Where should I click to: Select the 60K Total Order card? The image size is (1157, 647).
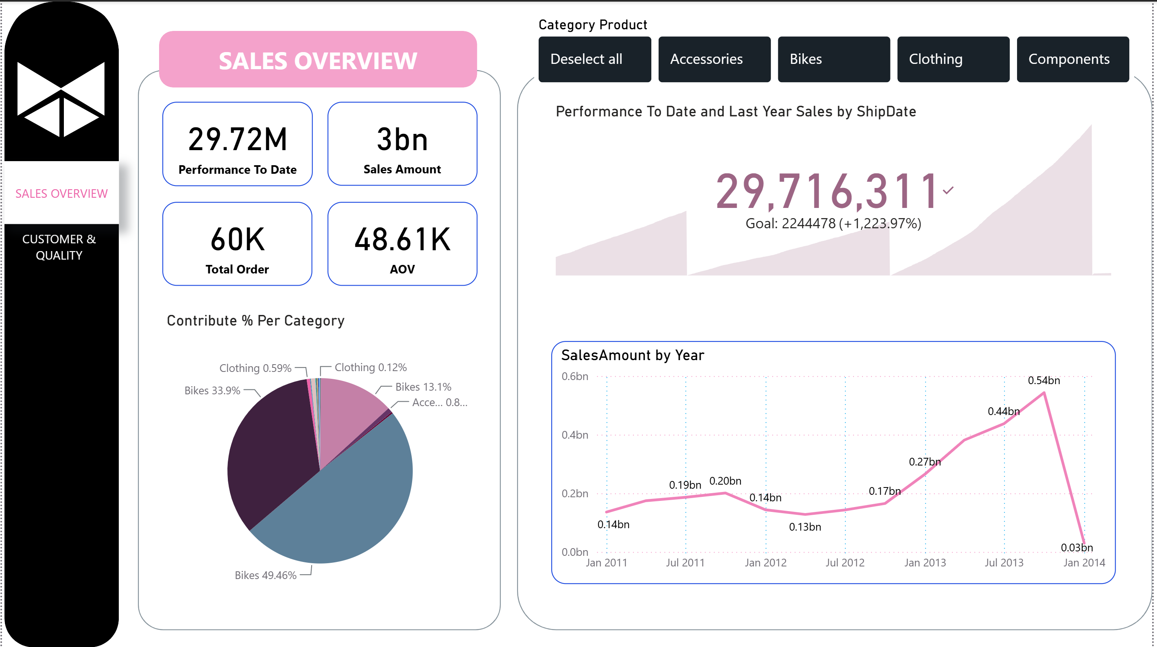[237, 243]
